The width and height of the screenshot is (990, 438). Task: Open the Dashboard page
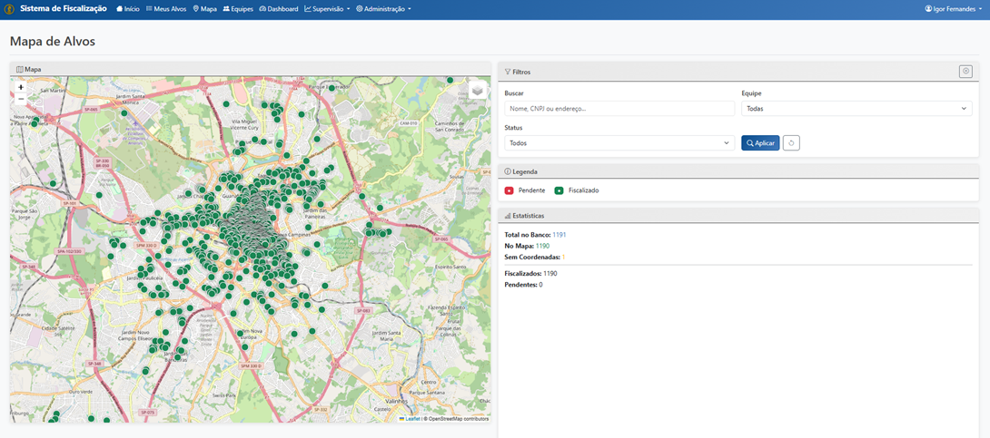coord(279,9)
